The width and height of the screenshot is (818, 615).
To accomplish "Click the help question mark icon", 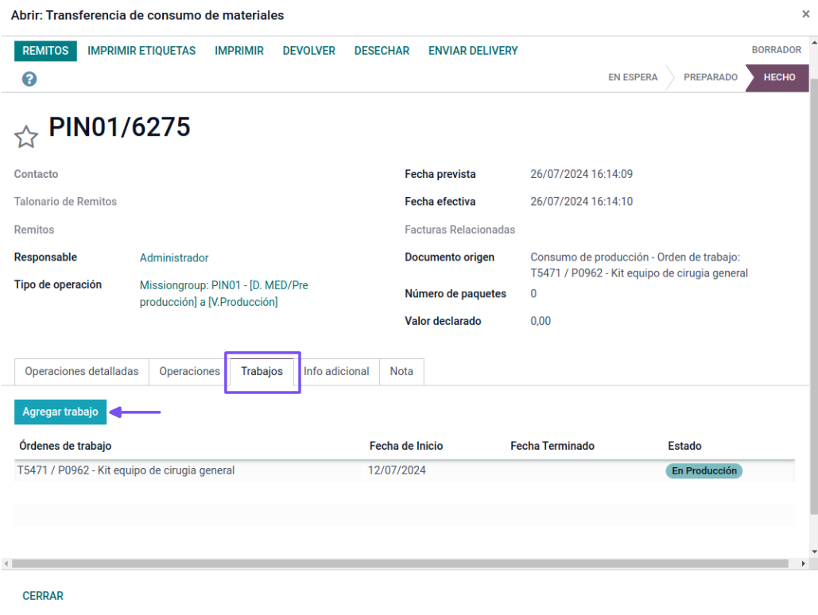I will (29, 79).
